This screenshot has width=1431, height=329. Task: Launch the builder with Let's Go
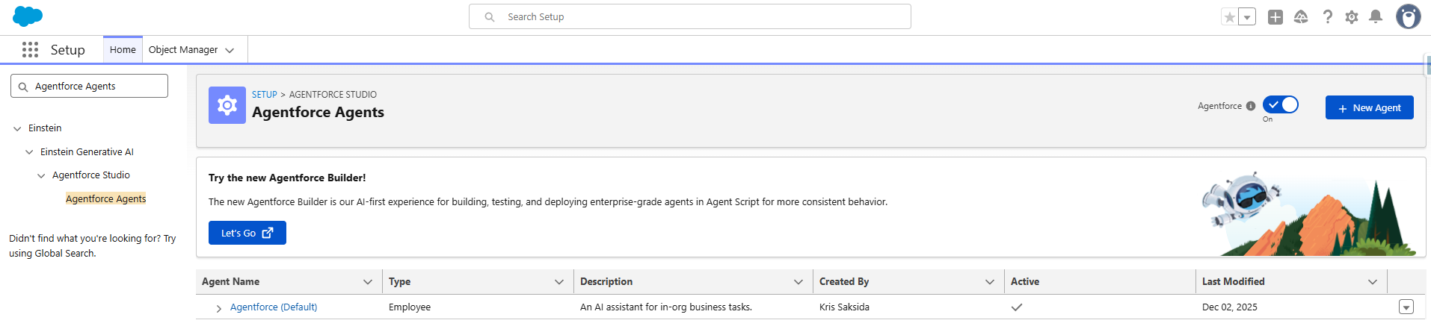coord(247,233)
